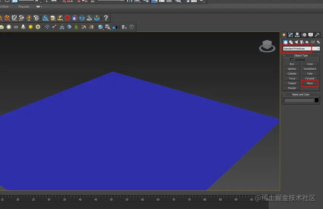This screenshot has height=209, width=323.
Task: Click the Torus primitive button
Action: (292, 78)
